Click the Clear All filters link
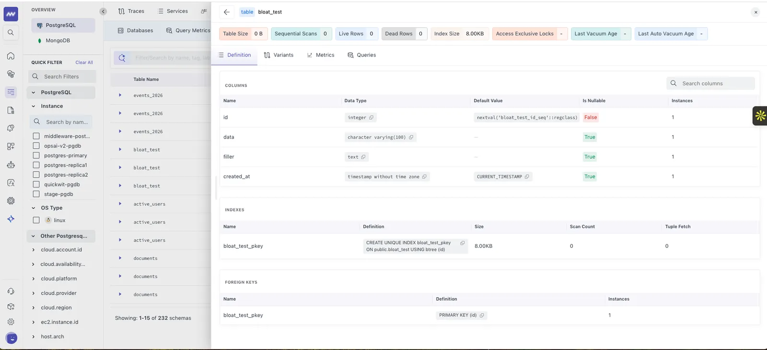Screen dimensions: 767x350 [84, 62]
